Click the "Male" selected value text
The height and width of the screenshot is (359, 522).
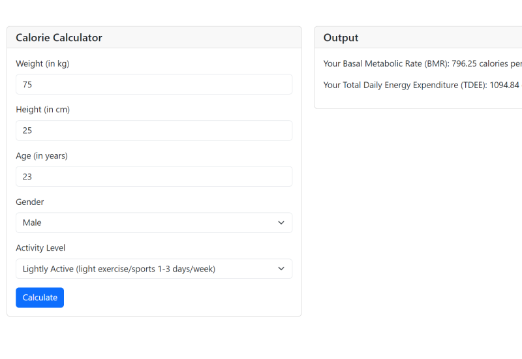pyautogui.click(x=32, y=223)
